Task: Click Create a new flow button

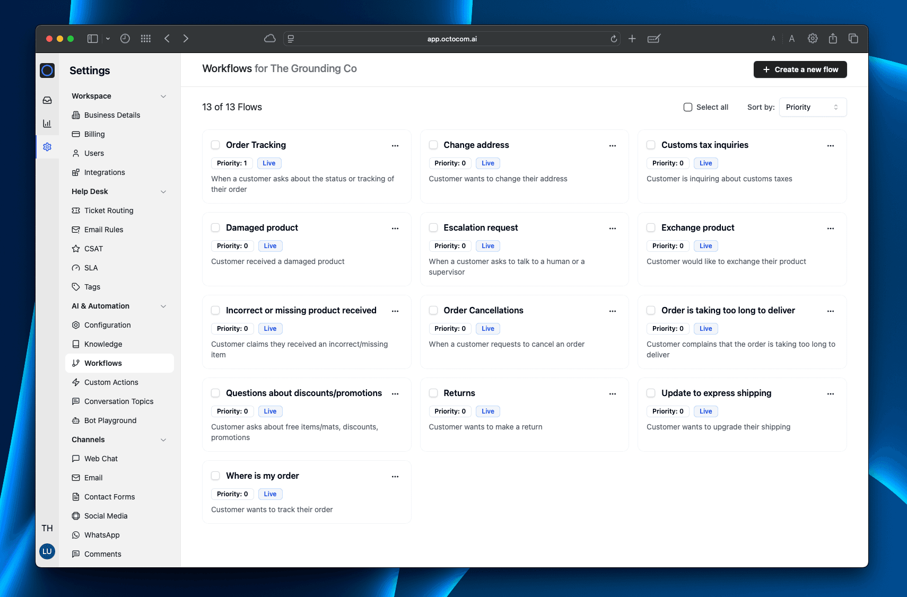Action: [800, 69]
